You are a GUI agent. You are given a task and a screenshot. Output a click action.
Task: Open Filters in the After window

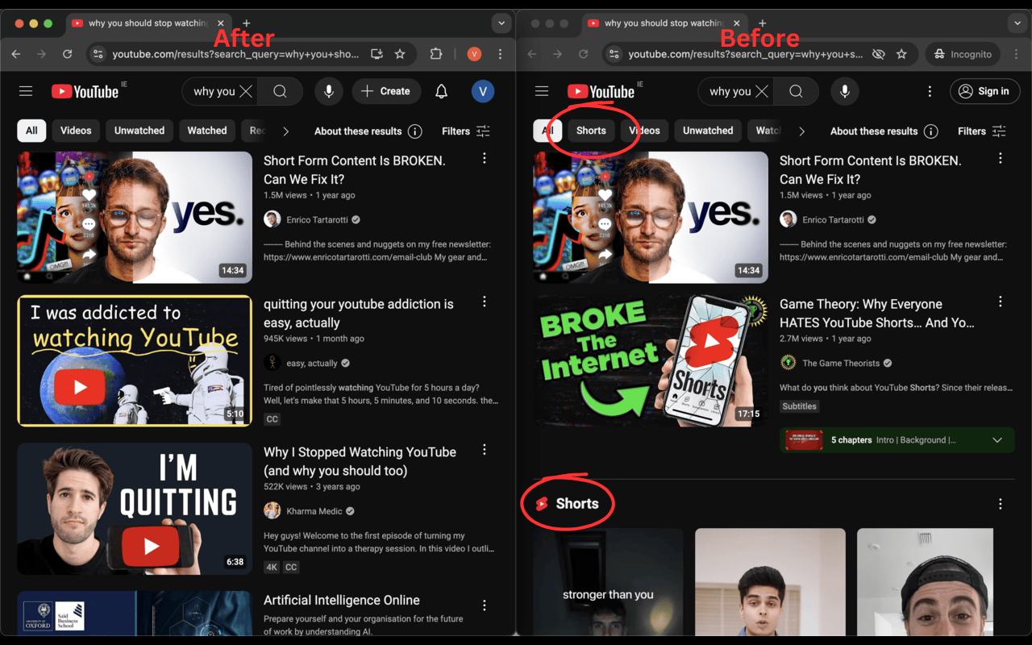[x=466, y=131]
